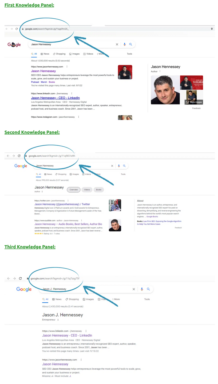Open three-dot menu next to Entrepreneur label
The height and width of the screenshot is (384, 218).
pyautogui.click(x=58, y=320)
